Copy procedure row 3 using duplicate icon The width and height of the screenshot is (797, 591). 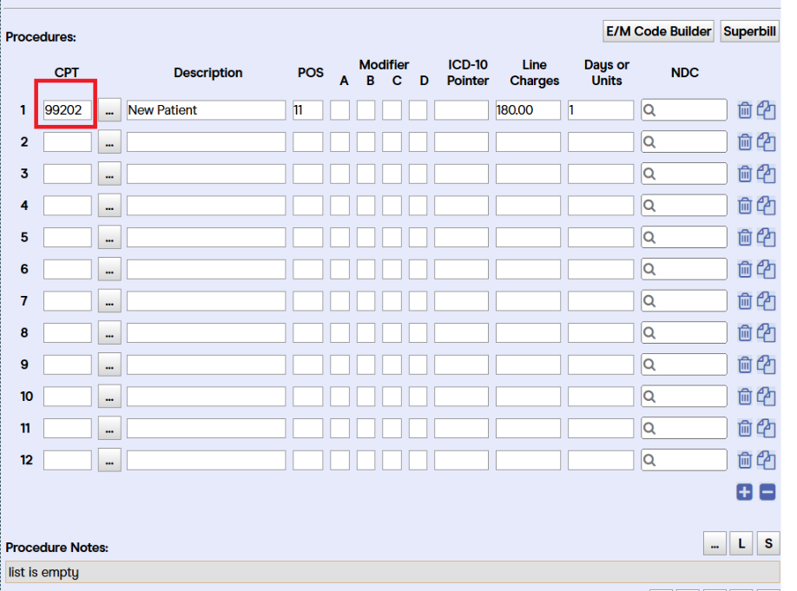click(x=767, y=174)
